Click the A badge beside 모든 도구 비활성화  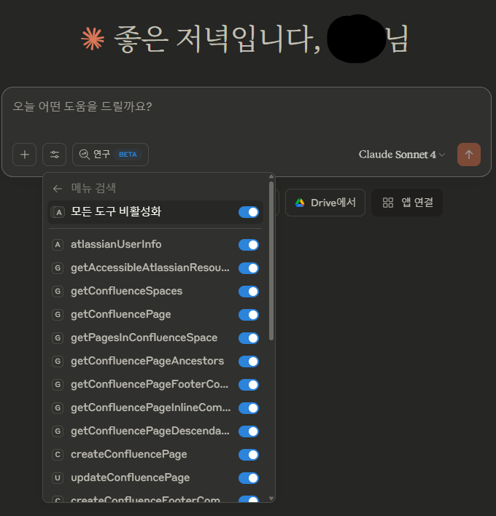58,212
